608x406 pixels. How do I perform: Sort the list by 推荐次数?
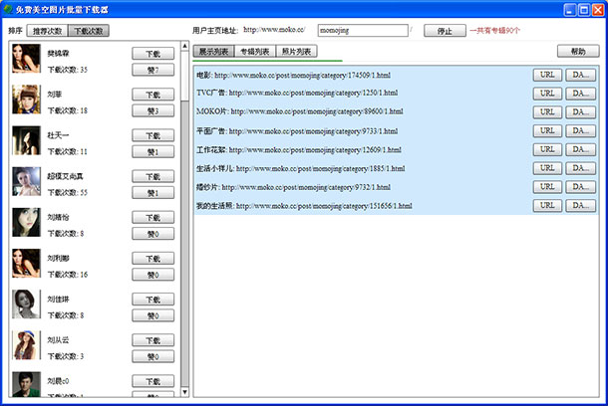click(x=47, y=31)
